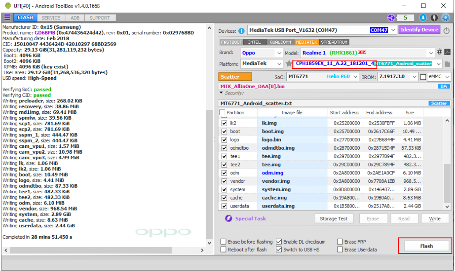Switch to the FLASH tab
Viewport: 455px width, 271px height.
[25, 18]
